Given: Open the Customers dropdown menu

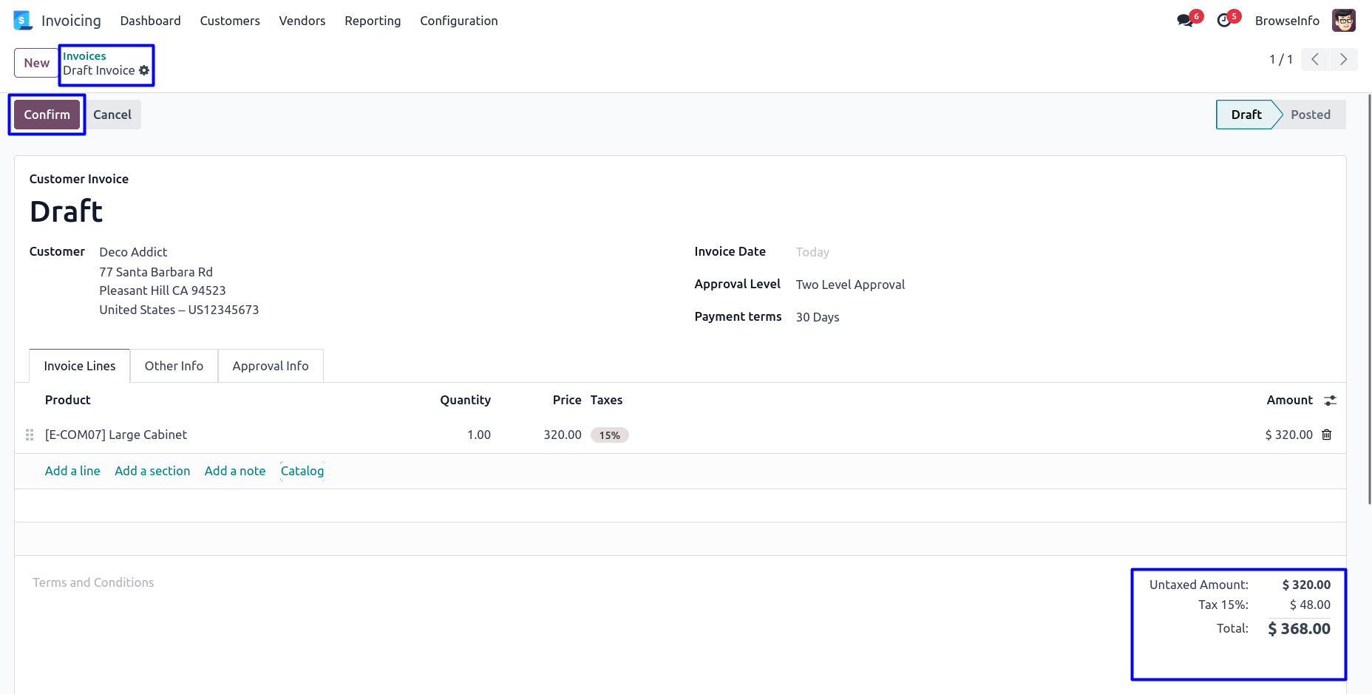Looking at the screenshot, I should (x=230, y=21).
